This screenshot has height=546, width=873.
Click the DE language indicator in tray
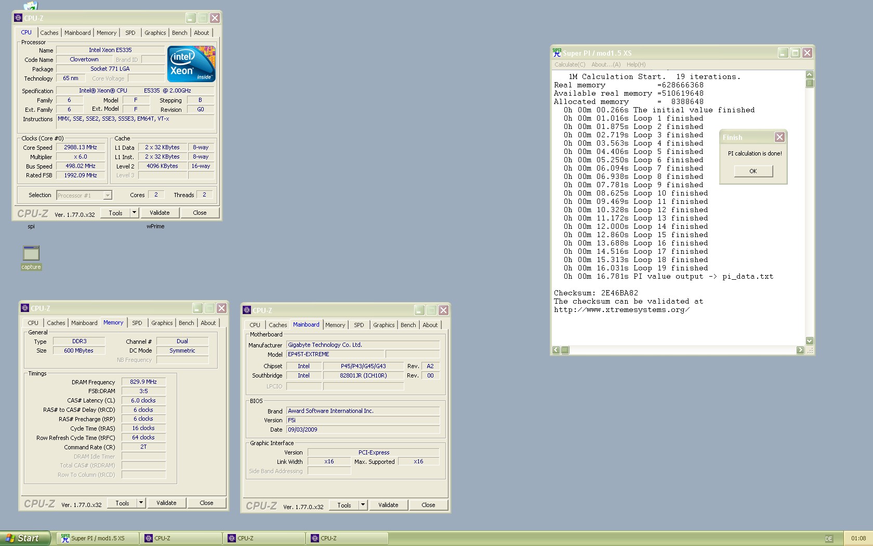point(828,539)
